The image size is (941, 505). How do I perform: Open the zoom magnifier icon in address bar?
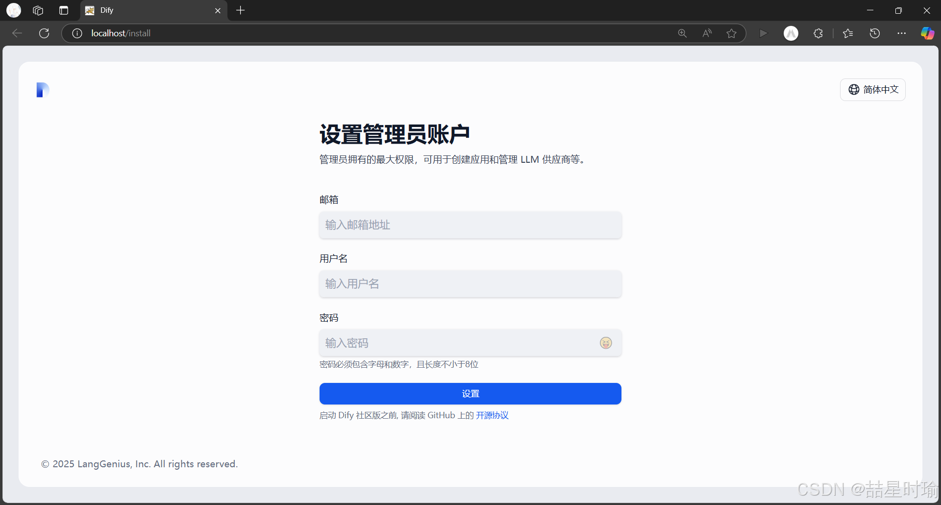tap(682, 33)
